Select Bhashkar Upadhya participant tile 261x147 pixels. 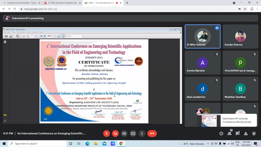[x=240, y=89]
